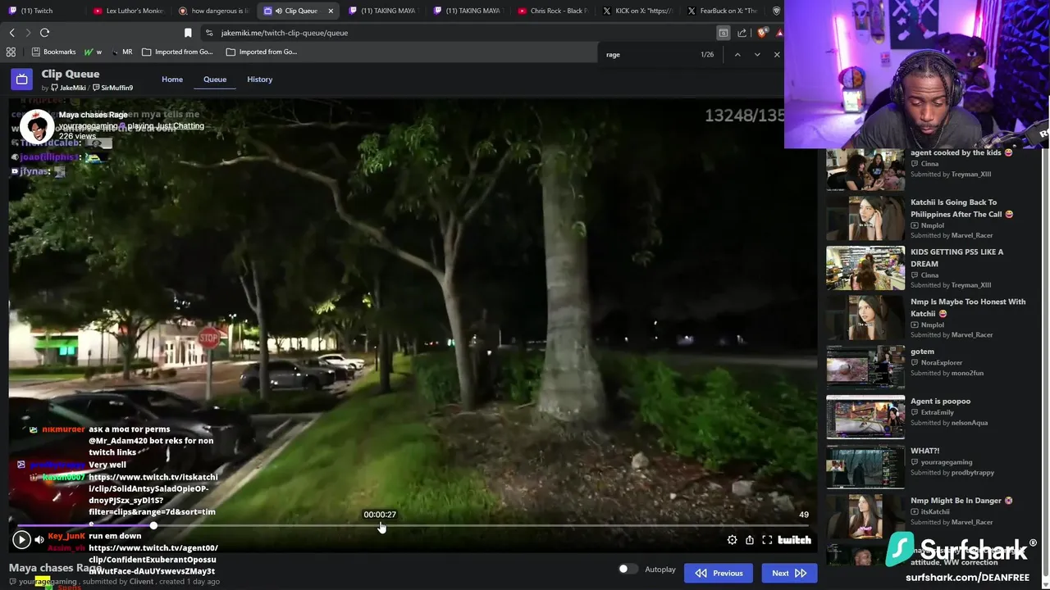Click Submitted by prodbytrappy text
1050x590 pixels.
tap(952, 472)
